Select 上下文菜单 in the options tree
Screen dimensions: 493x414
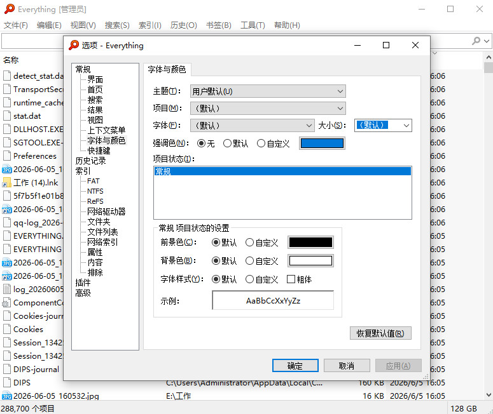click(106, 130)
